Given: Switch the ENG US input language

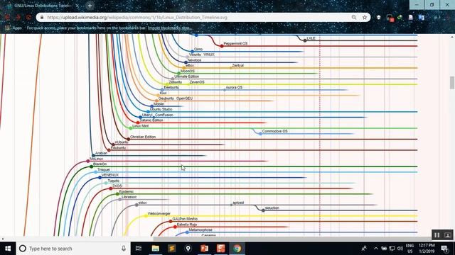Looking at the screenshot, I should [x=409, y=249].
